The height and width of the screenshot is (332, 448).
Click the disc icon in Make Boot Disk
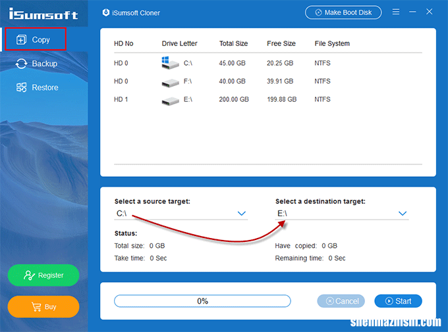[x=318, y=12]
